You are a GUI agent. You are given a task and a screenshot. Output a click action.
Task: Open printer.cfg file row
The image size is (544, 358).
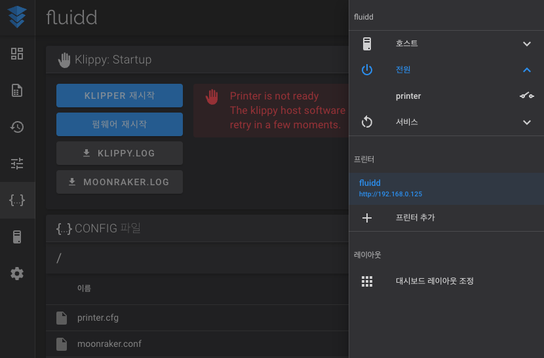pyautogui.click(x=197, y=318)
